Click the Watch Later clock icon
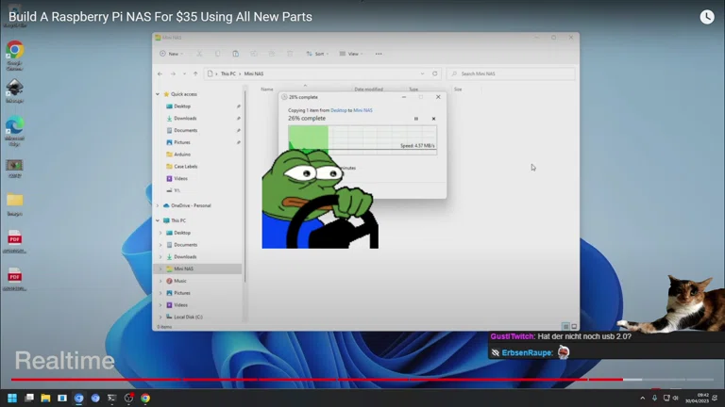This screenshot has width=725, height=407. click(707, 17)
